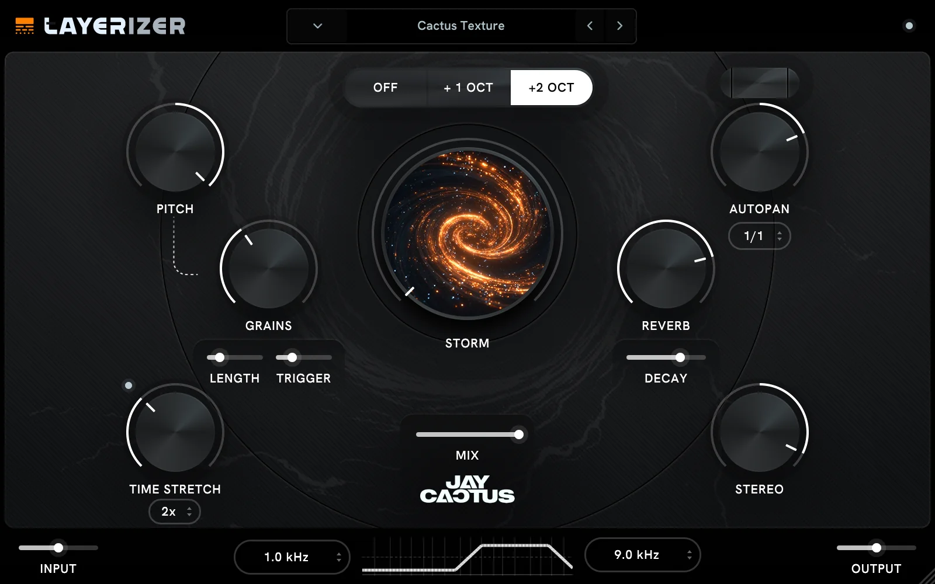Screen dimensions: 935x584
Task: Open the Time Stretch 2x dropdown
Action: tap(175, 512)
